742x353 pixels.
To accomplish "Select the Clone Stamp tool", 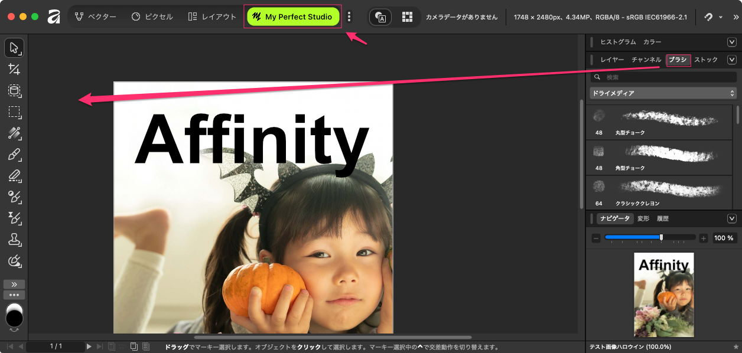I will pos(14,239).
